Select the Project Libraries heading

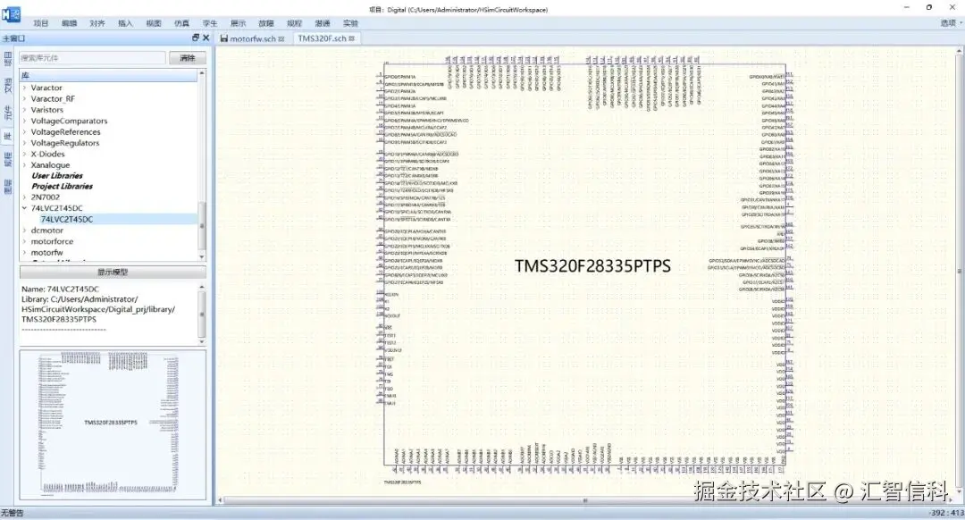point(63,187)
